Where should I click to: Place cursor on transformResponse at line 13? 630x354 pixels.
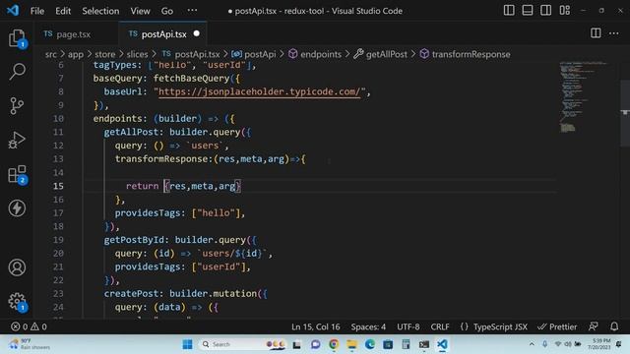[x=161, y=159]
